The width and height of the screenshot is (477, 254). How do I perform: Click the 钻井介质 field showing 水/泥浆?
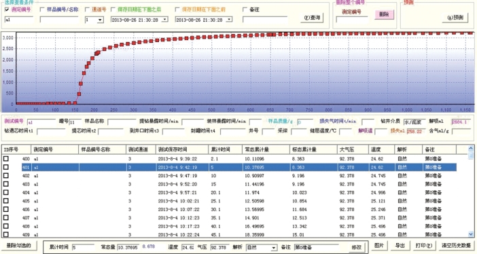click(414, 122)
